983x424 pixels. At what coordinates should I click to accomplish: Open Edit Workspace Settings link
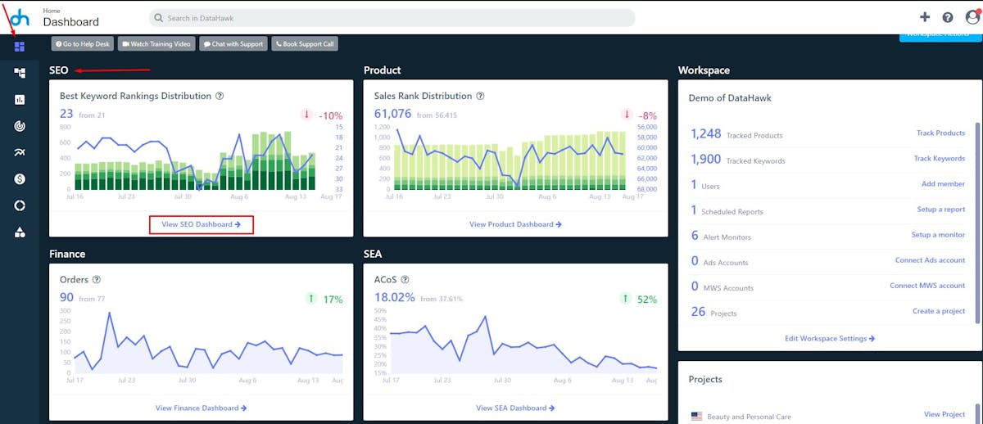pyautogui.click(x=830, y=339)
